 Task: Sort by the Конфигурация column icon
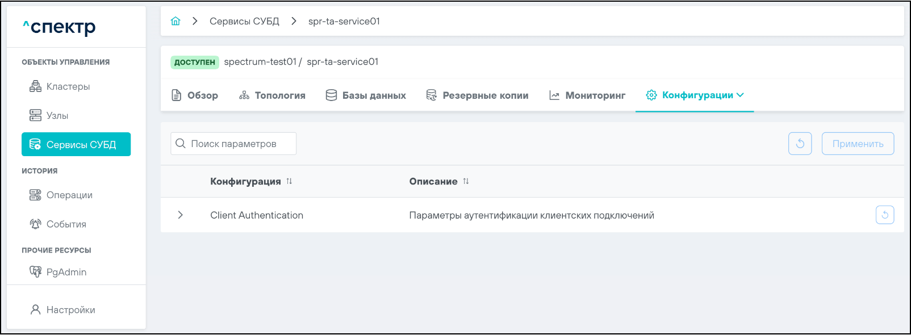[x=289, y=181]
